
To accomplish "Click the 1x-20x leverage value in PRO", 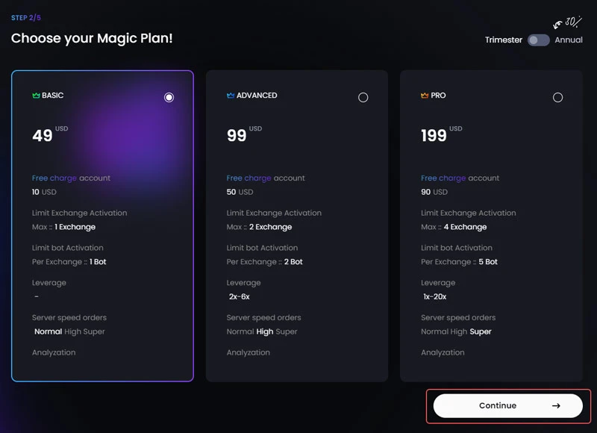I will [435, 296].
